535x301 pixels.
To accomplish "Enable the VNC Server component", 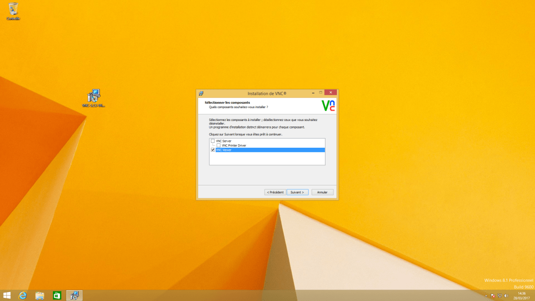I will point(213,140).
